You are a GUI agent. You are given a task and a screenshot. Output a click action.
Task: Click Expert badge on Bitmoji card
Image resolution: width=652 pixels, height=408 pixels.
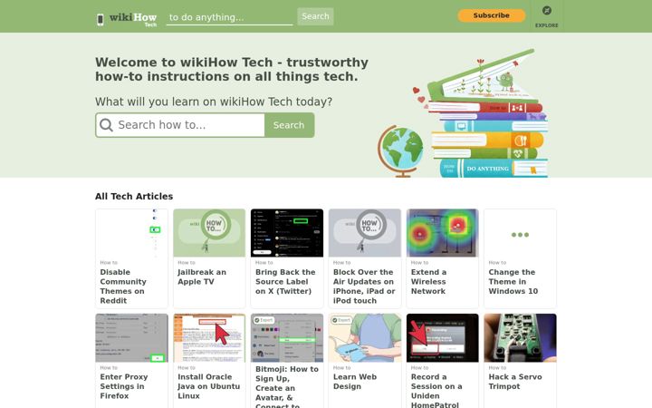point(264,320)
